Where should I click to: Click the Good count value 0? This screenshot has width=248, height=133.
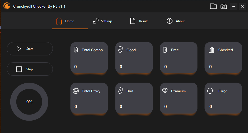coord(121,67)
